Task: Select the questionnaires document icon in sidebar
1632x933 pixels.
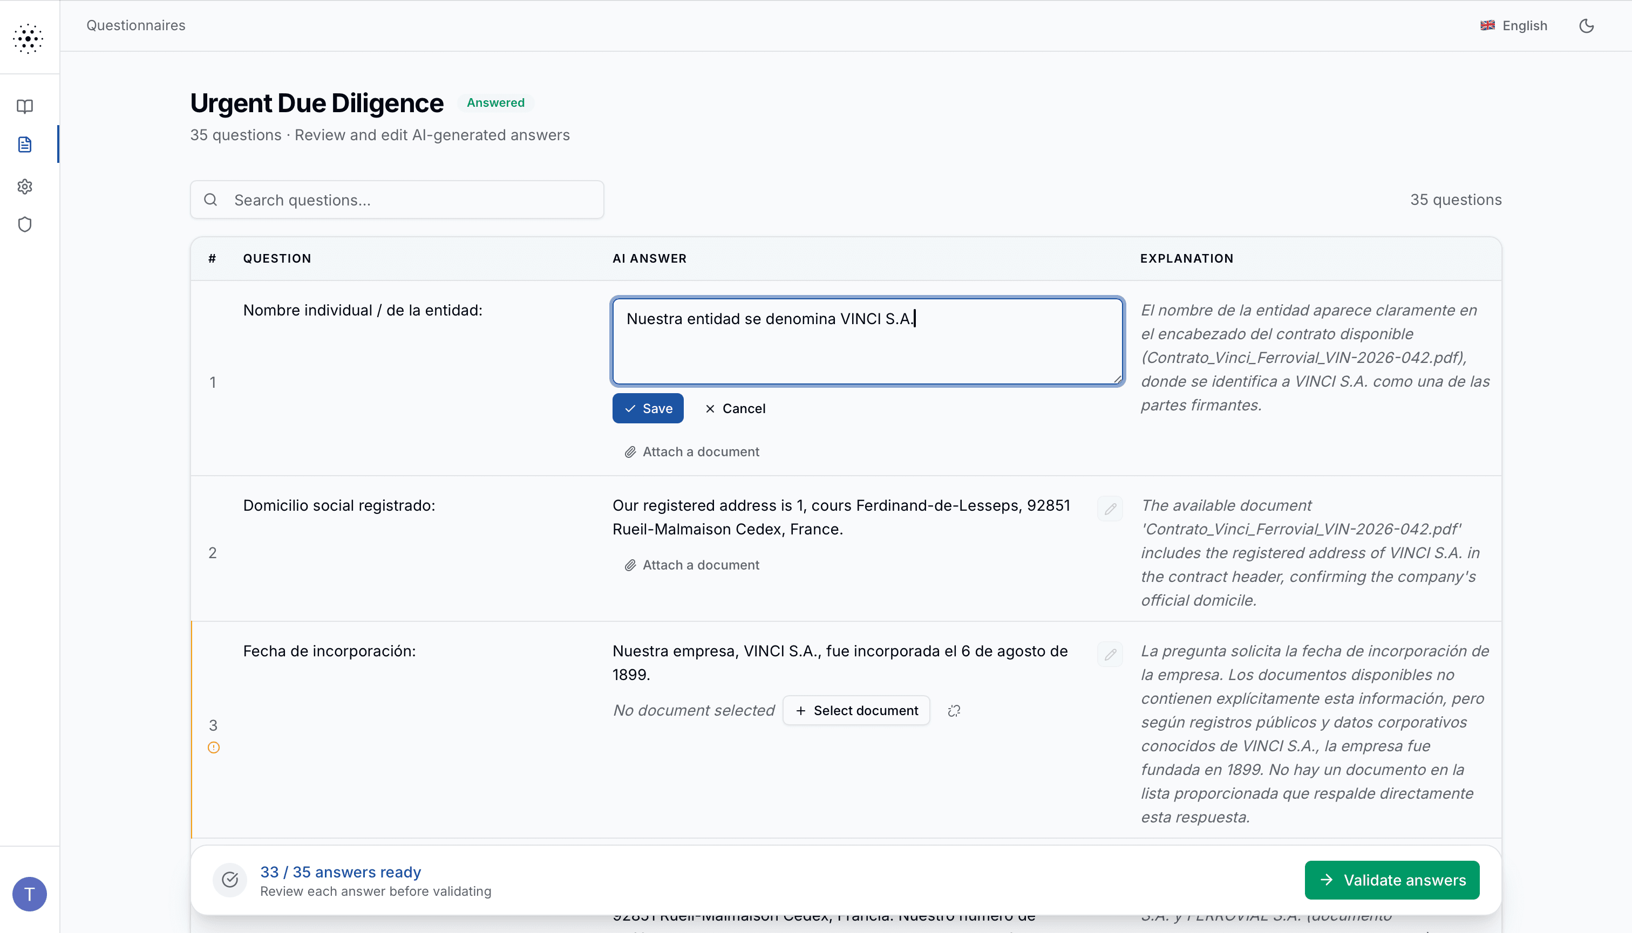Action: (25, 144)
